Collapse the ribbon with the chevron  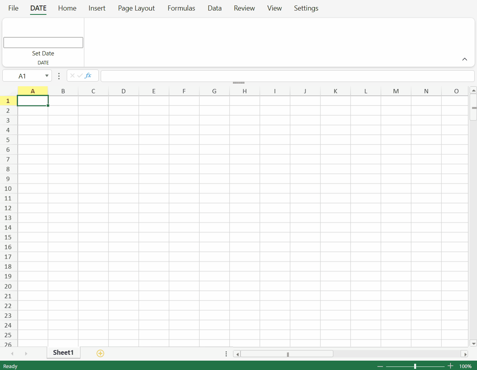465,59
